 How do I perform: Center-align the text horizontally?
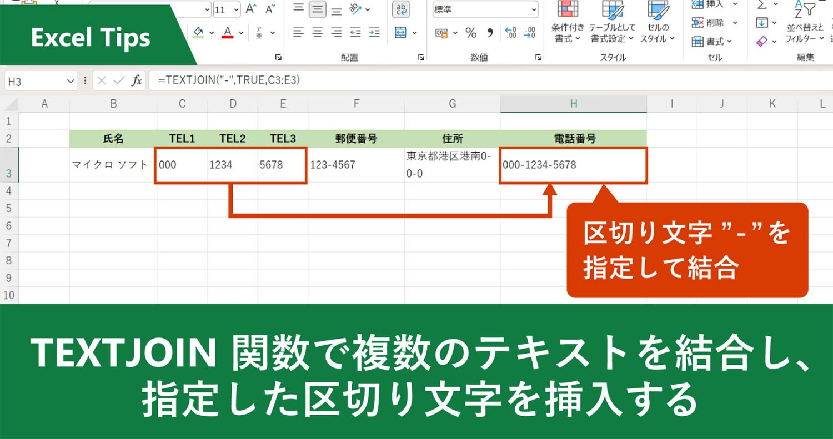tap(318, 33)
